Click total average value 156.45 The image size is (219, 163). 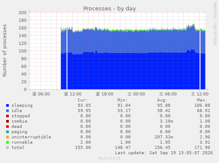pyautogui.click(x=162, y=148)
